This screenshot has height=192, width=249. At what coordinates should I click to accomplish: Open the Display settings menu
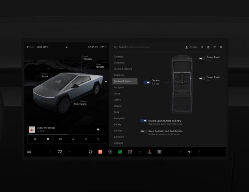point(118,106)
